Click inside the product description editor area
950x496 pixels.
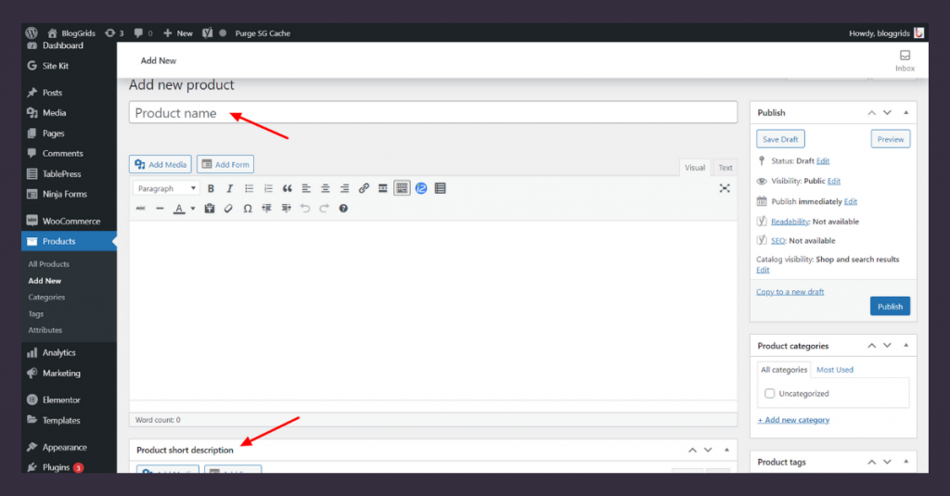click(433, 310)
